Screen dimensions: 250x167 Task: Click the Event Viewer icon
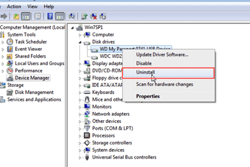tap(10, 49)
